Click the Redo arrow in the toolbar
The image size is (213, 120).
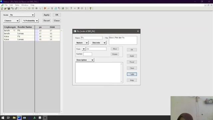click(x=24, y=8)
